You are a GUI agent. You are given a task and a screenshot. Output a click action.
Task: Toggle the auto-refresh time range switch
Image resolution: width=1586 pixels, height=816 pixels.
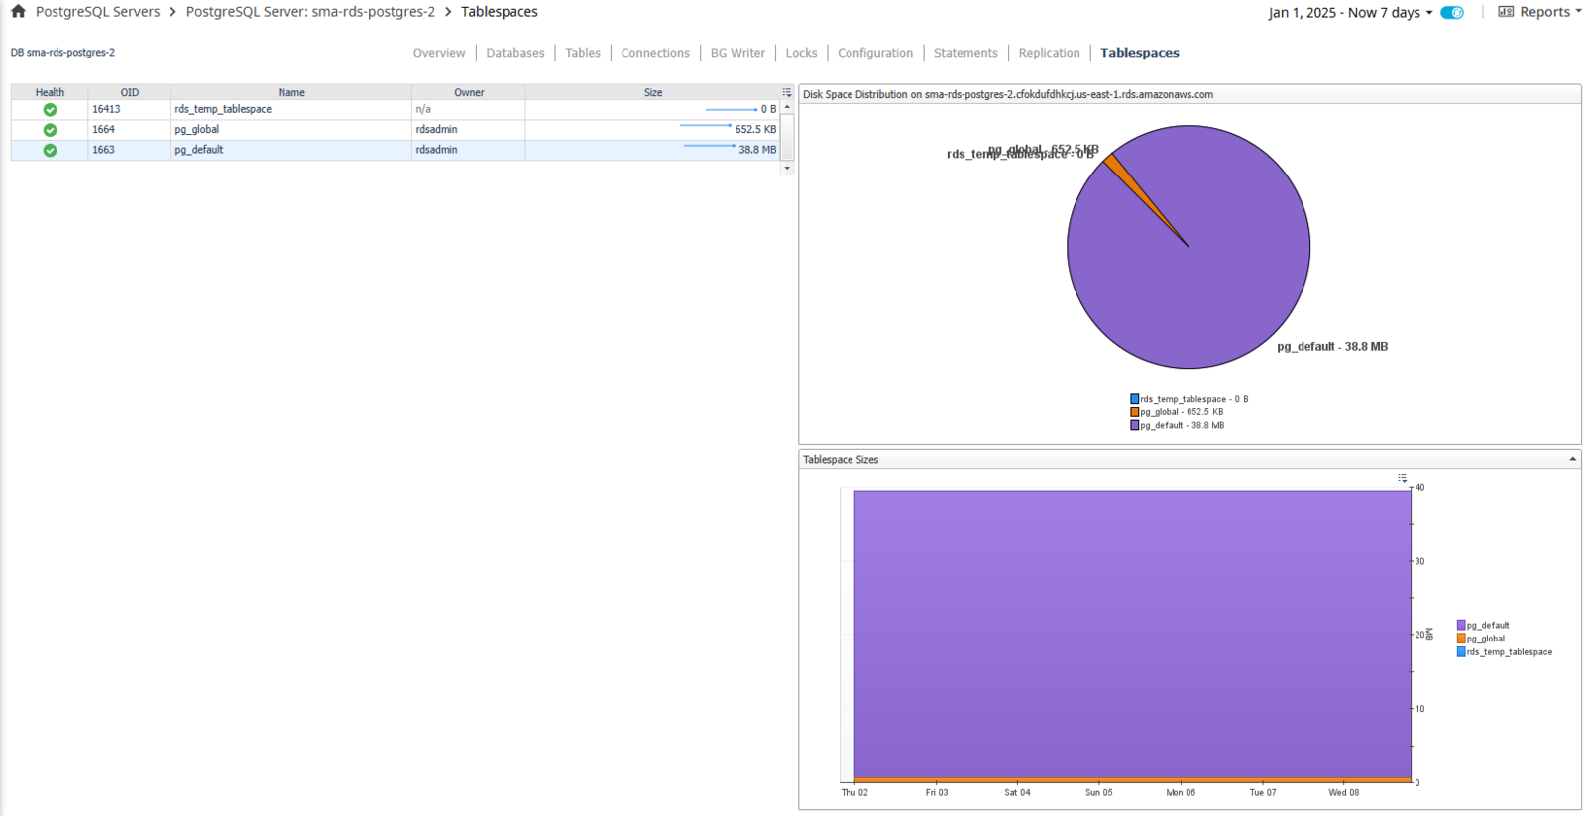click(1452, 12)
